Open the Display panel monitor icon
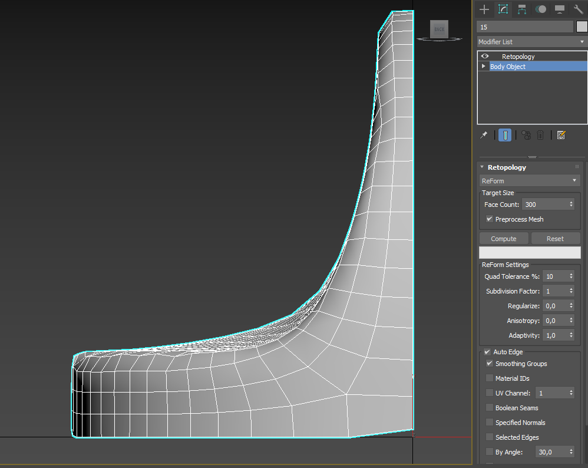This screenshot has width=588, height=468. tap(559, 9)
